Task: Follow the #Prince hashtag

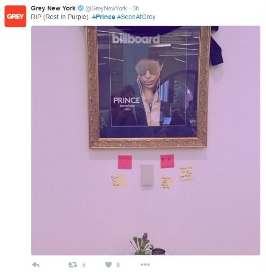Action: [103, 17]
